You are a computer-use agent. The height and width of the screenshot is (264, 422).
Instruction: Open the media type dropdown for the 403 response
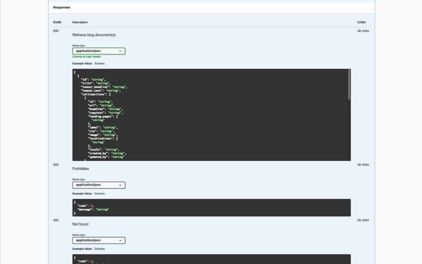pos(98,185)
